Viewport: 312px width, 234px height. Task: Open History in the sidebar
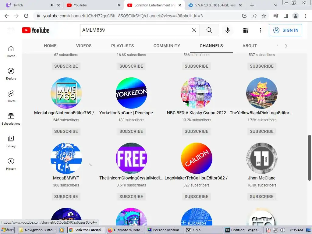click(x=11, y=164)
